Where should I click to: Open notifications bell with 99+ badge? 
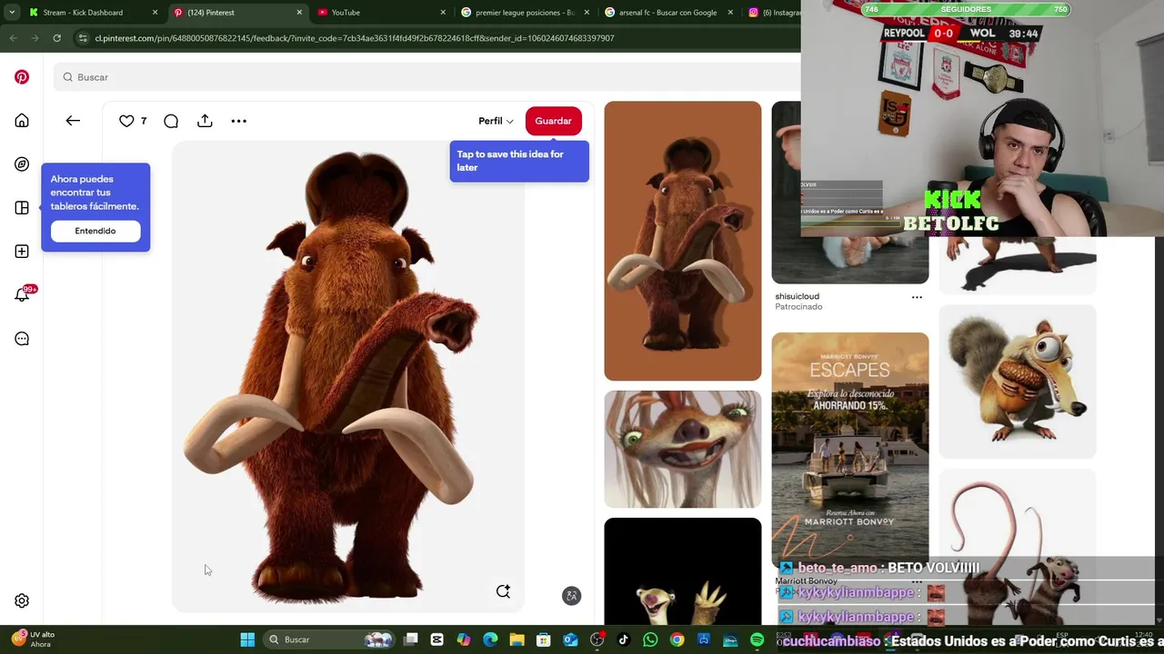click(22, 294)
